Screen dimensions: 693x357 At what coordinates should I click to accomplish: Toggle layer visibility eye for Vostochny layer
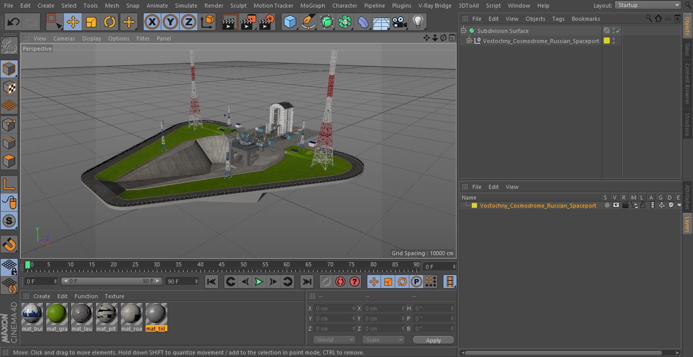(x=616, y=206)
